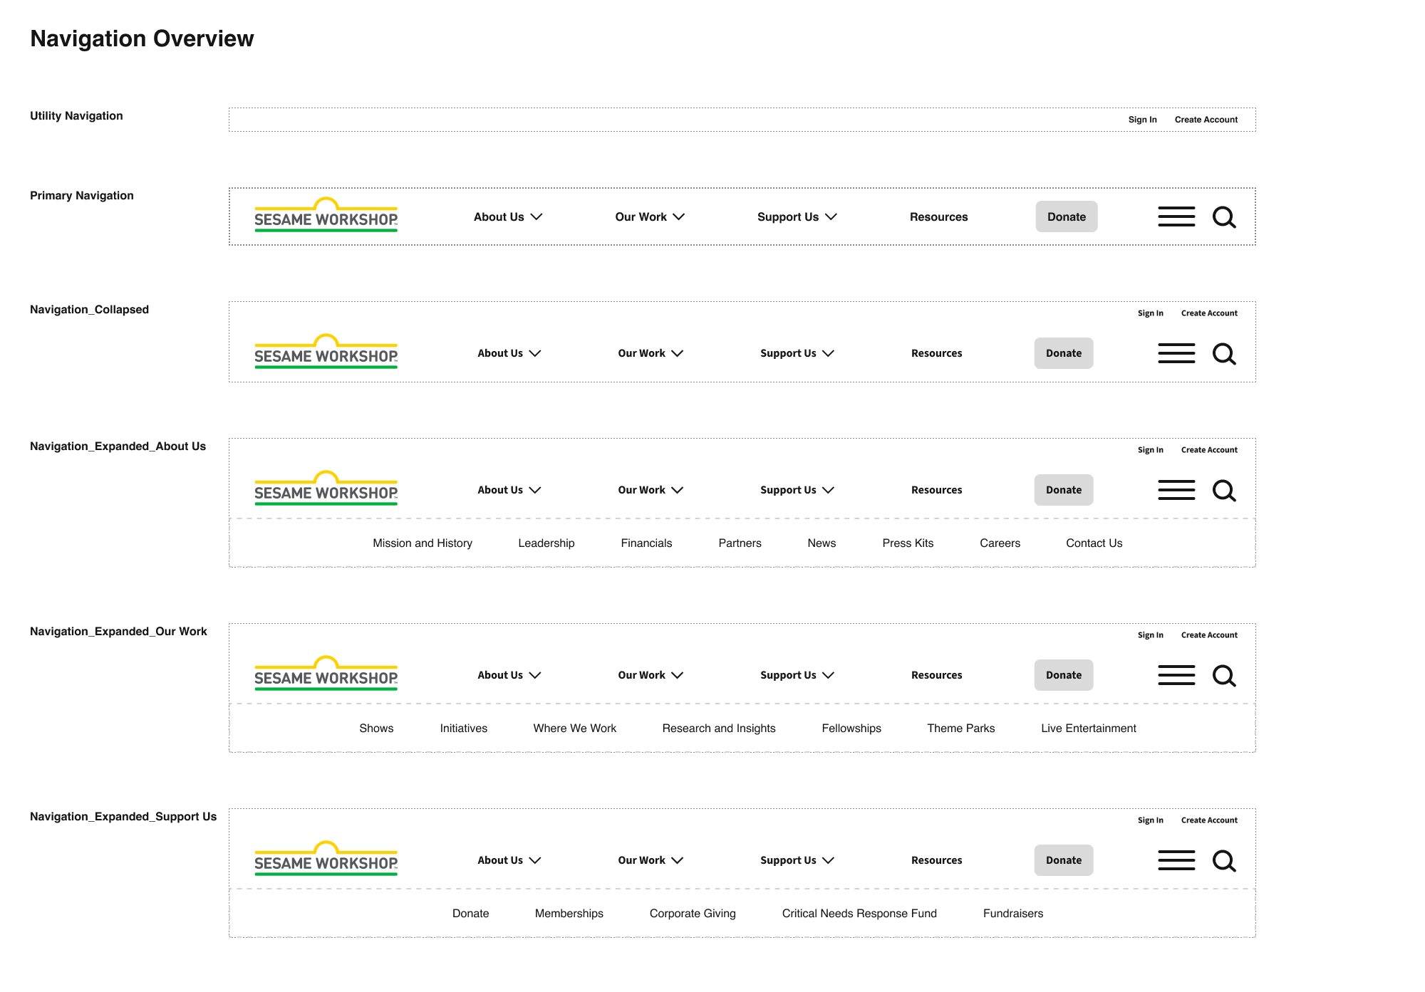Select Live Entertainment link
This screenshot has height=992, width=1425.
pos(1088,728)
